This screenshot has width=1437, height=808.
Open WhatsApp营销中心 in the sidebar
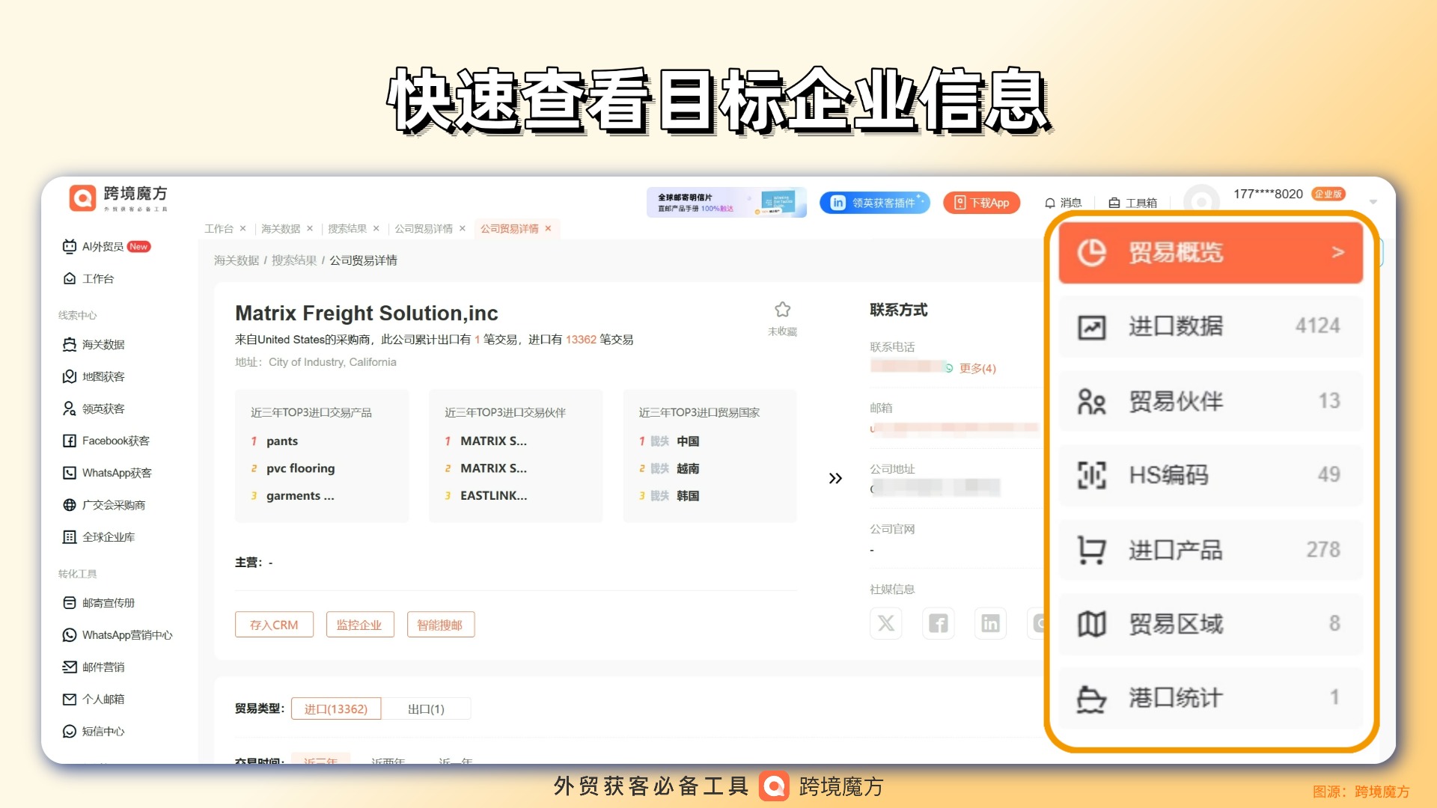126,635
